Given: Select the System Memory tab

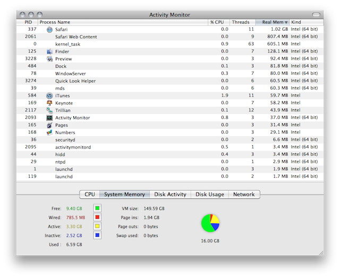Looking at the screenshot, I should (x=124, y=194).
